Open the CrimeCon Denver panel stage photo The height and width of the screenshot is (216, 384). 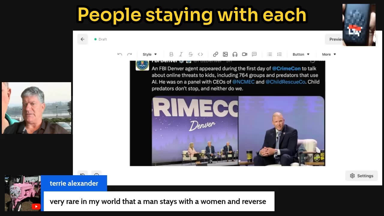tap(195, 131)
